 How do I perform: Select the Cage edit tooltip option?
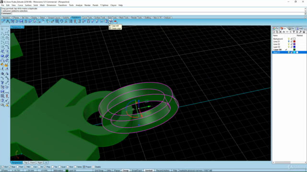coord(115,26)
